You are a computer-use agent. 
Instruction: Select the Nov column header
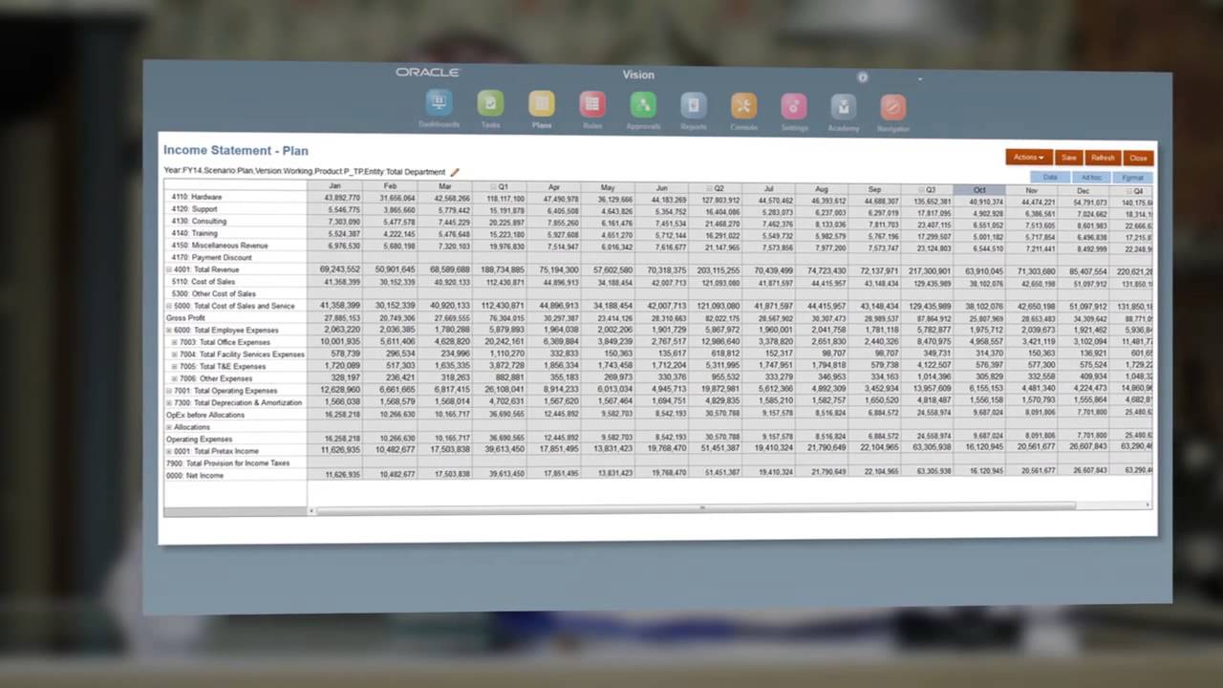click(x=1031, y=191)
